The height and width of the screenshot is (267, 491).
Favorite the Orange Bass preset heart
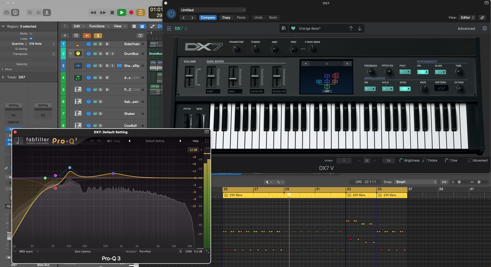point(293,28)
